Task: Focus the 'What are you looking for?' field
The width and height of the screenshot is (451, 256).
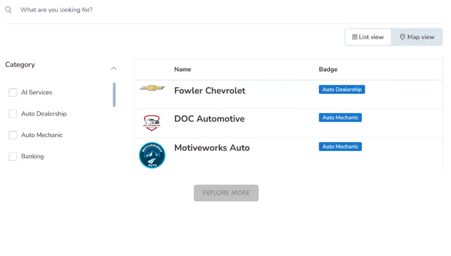Action: (x=224, y=10)
